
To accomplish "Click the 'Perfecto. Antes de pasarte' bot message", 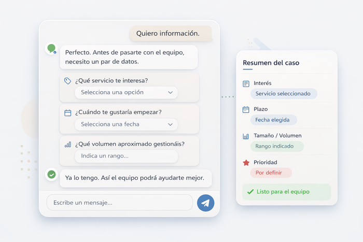I will 129,57.
